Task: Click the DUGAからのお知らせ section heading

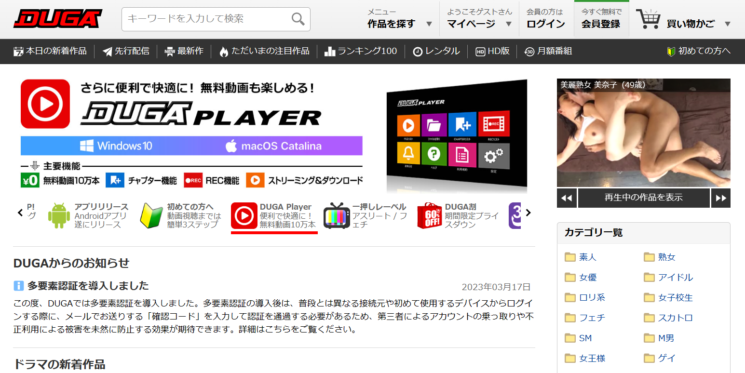Action: click(x=71, y=263)
